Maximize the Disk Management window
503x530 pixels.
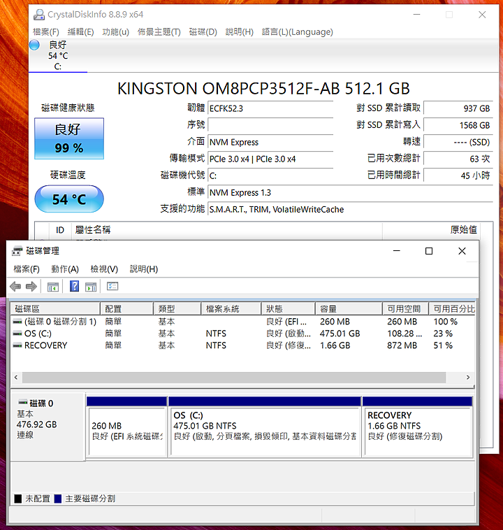[429, 251]
